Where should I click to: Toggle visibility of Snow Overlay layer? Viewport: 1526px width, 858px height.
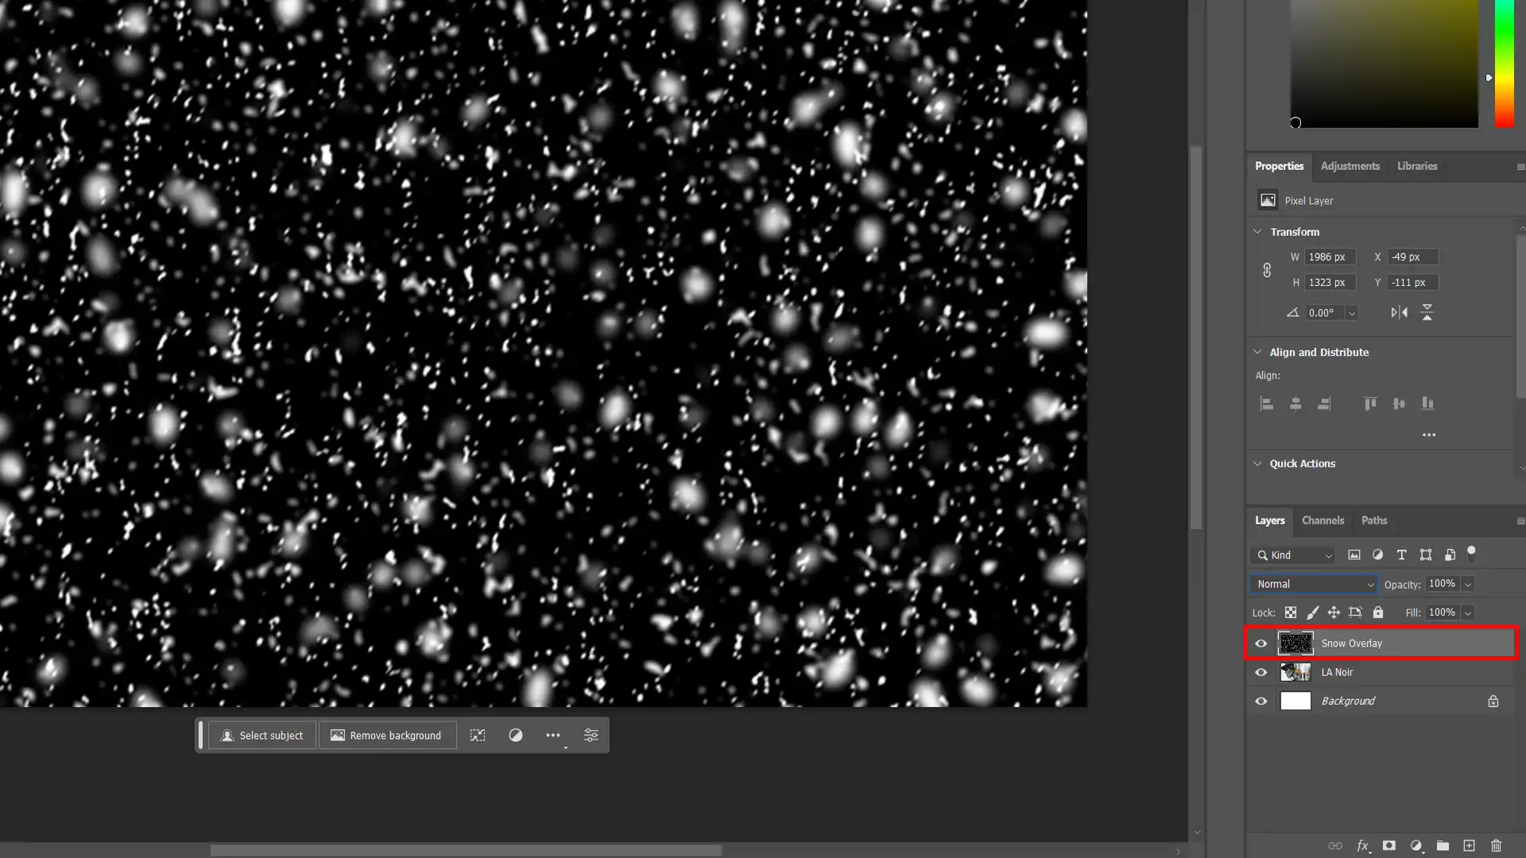click(1262, 643)
